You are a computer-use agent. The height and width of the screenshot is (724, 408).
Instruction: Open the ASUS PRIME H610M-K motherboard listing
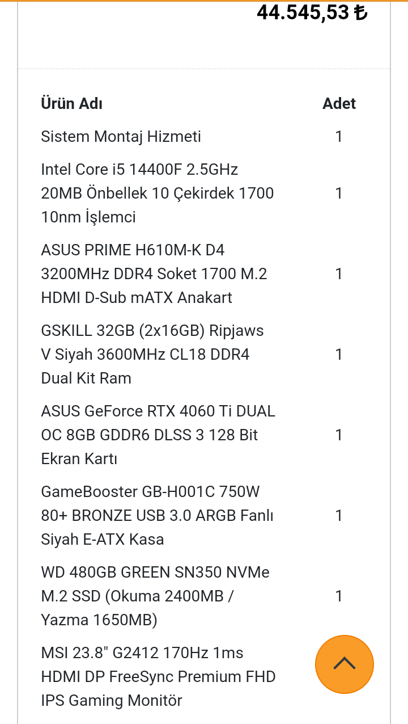[x=157, y=273]
